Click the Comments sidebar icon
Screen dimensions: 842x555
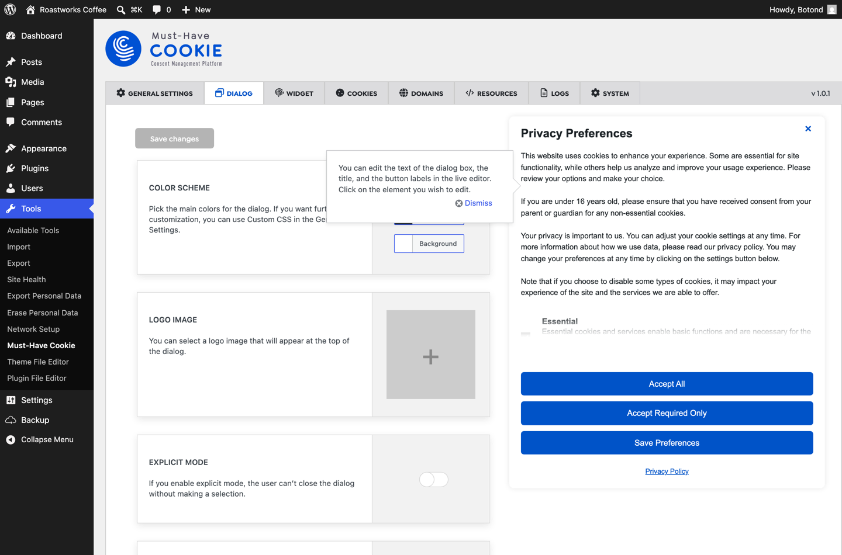(11, 122)
